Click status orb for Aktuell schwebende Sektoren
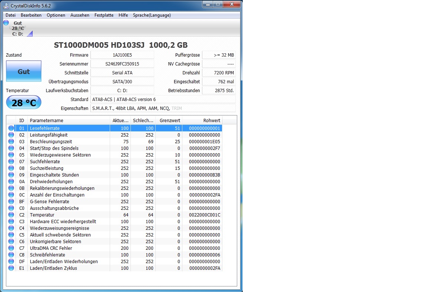This screenshot has width=427, height=292. point(11,235)
